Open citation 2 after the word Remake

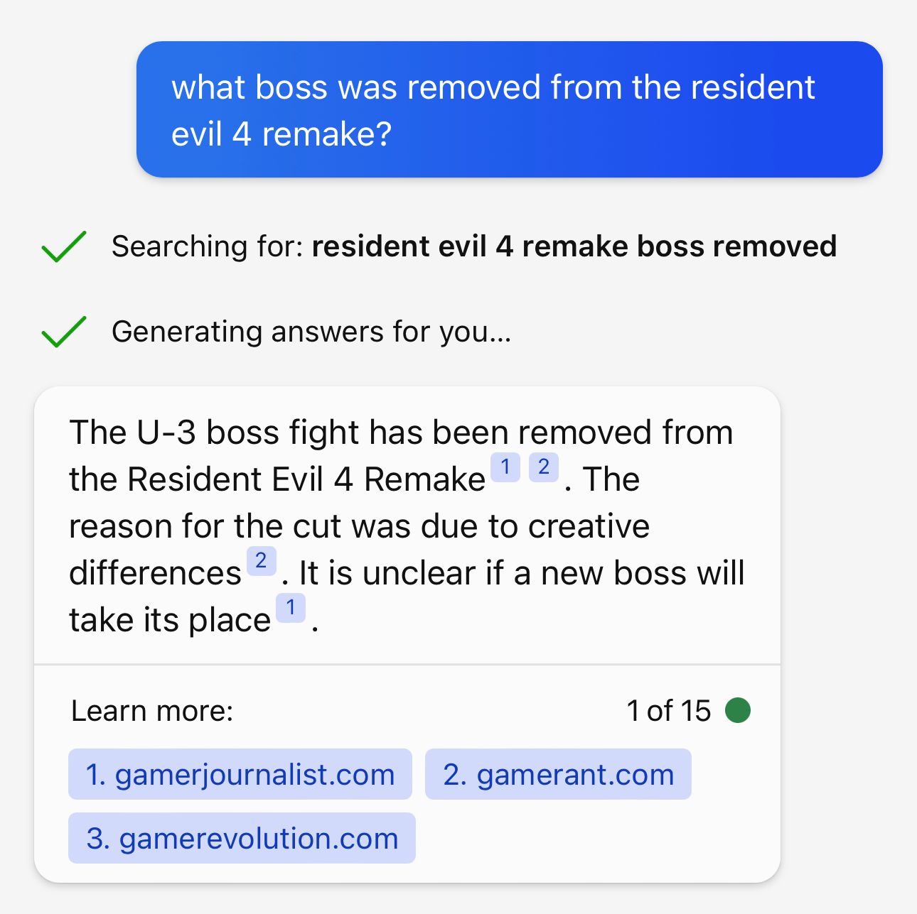544,467
